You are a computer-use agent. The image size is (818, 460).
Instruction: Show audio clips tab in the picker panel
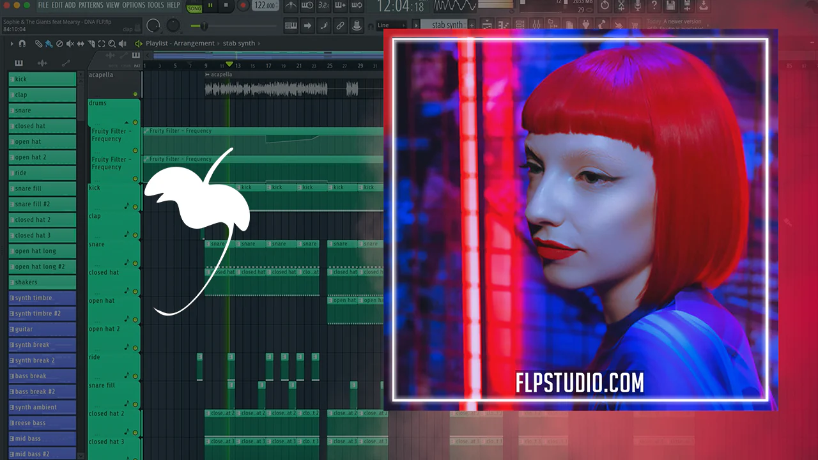[42, 63]
